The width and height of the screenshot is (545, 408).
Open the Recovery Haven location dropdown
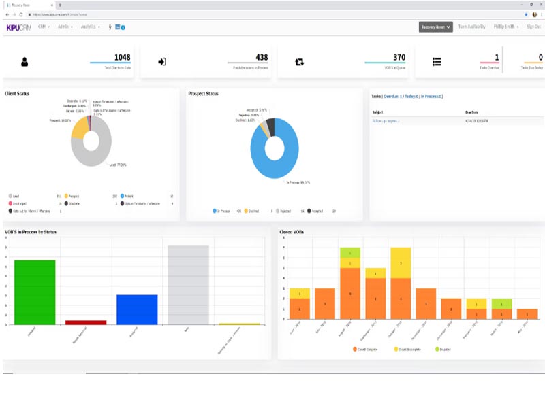(x=435, y=27)
